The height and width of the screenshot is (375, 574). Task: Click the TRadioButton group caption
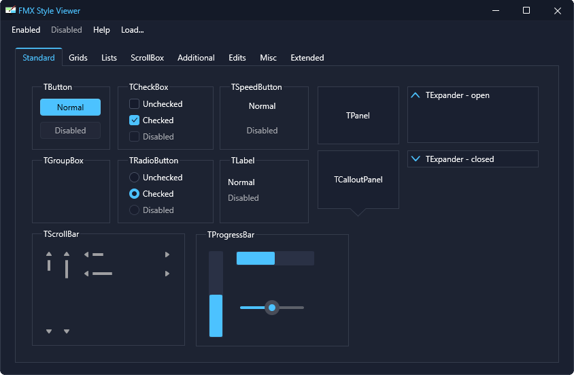click(x=154, y=161)
